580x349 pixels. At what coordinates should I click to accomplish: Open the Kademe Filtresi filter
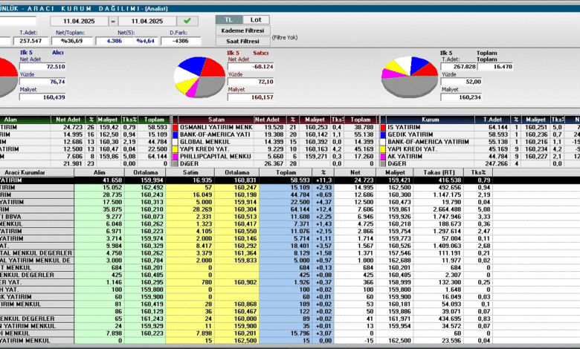click(x=242, y=30)
